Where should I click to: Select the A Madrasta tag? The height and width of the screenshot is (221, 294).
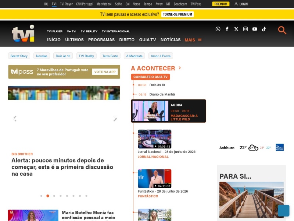point(134,56)
